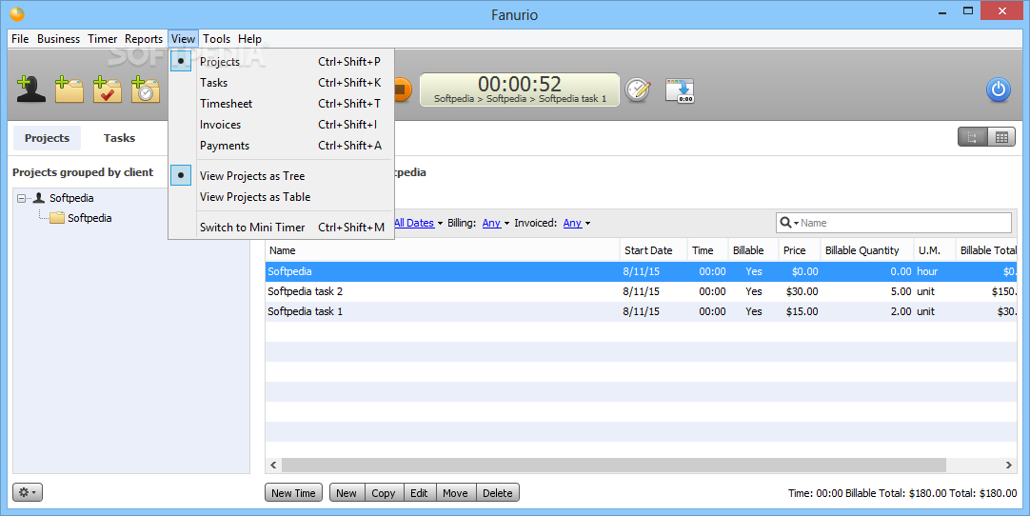The image size is (1030, 516).
Task: Stop the running timer with orange button
Action: [402, 89]
